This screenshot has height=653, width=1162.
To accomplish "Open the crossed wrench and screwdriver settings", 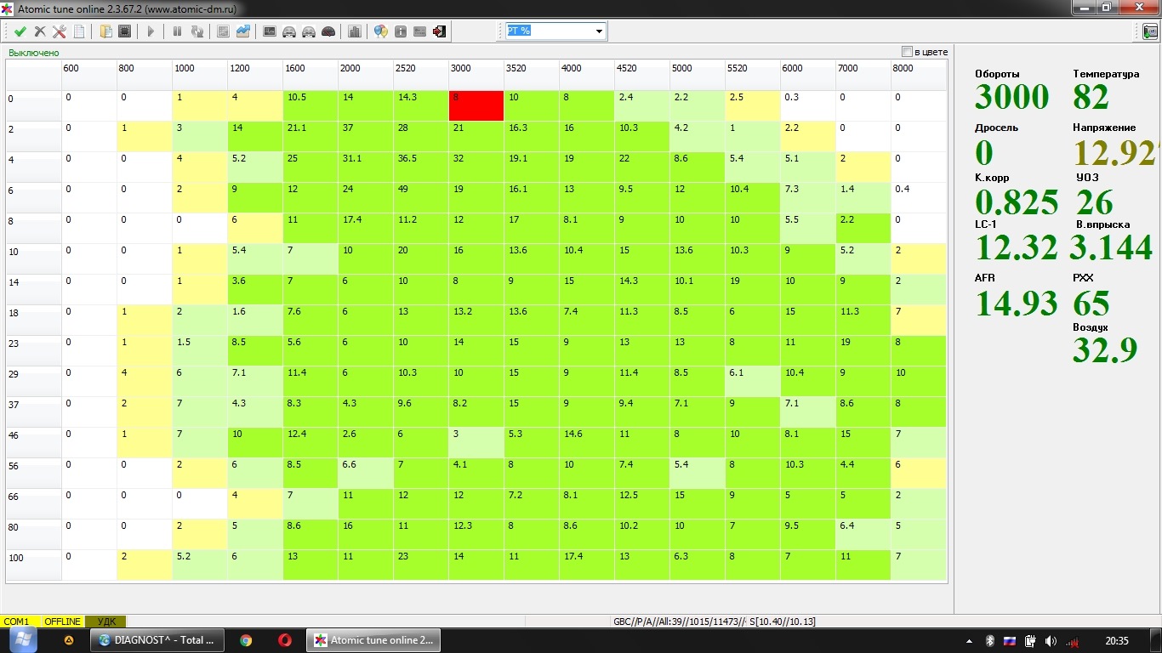I will 60,31.
